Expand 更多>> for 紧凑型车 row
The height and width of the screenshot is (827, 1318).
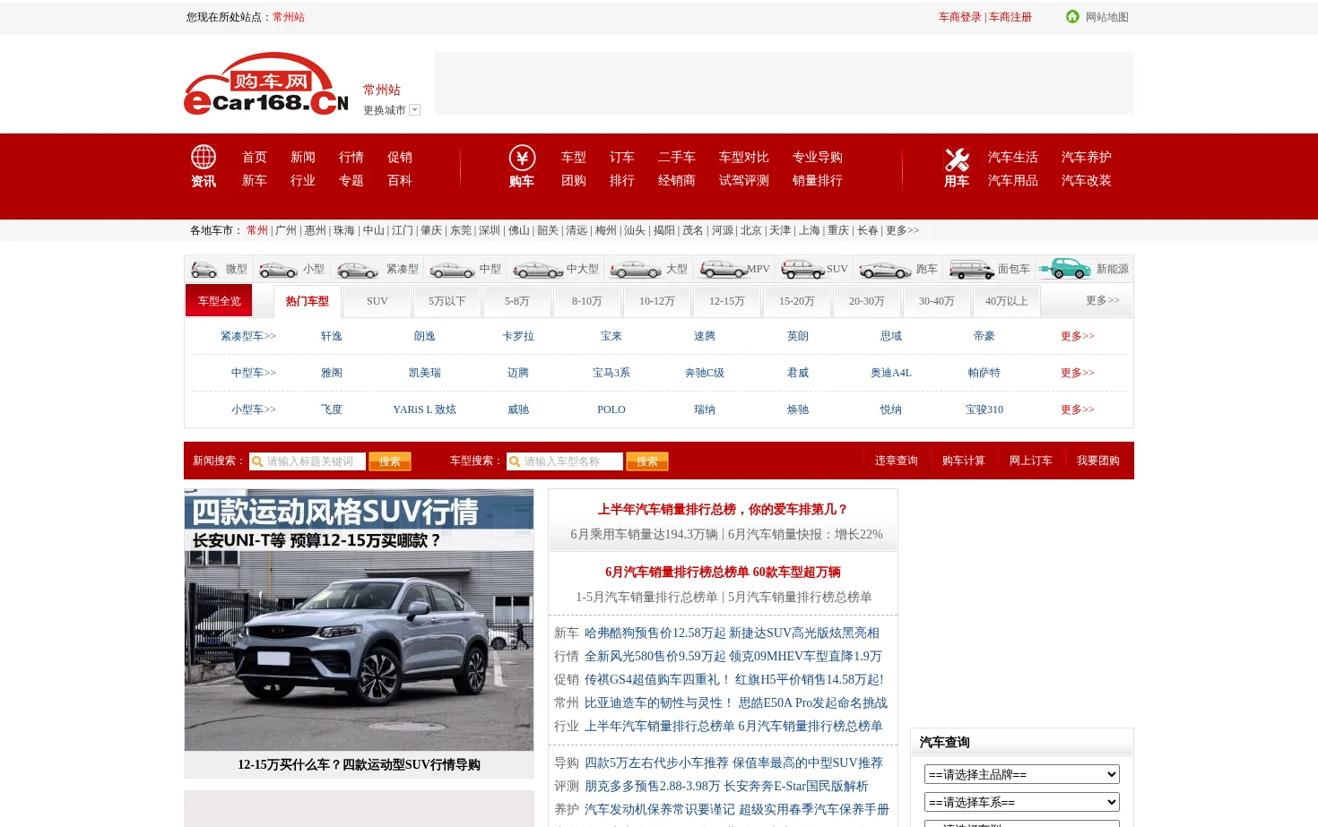[1078, 336]
